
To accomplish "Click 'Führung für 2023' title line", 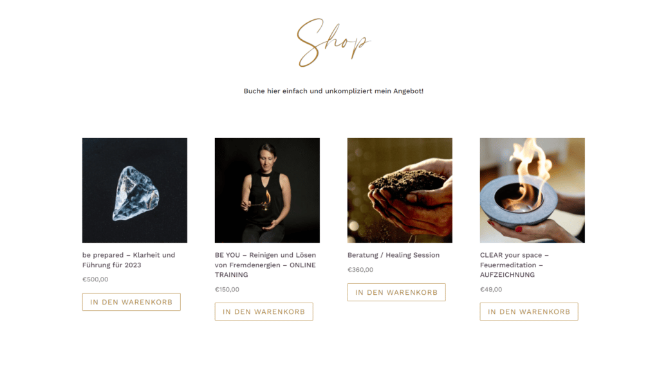I will (x=112, y=265).
